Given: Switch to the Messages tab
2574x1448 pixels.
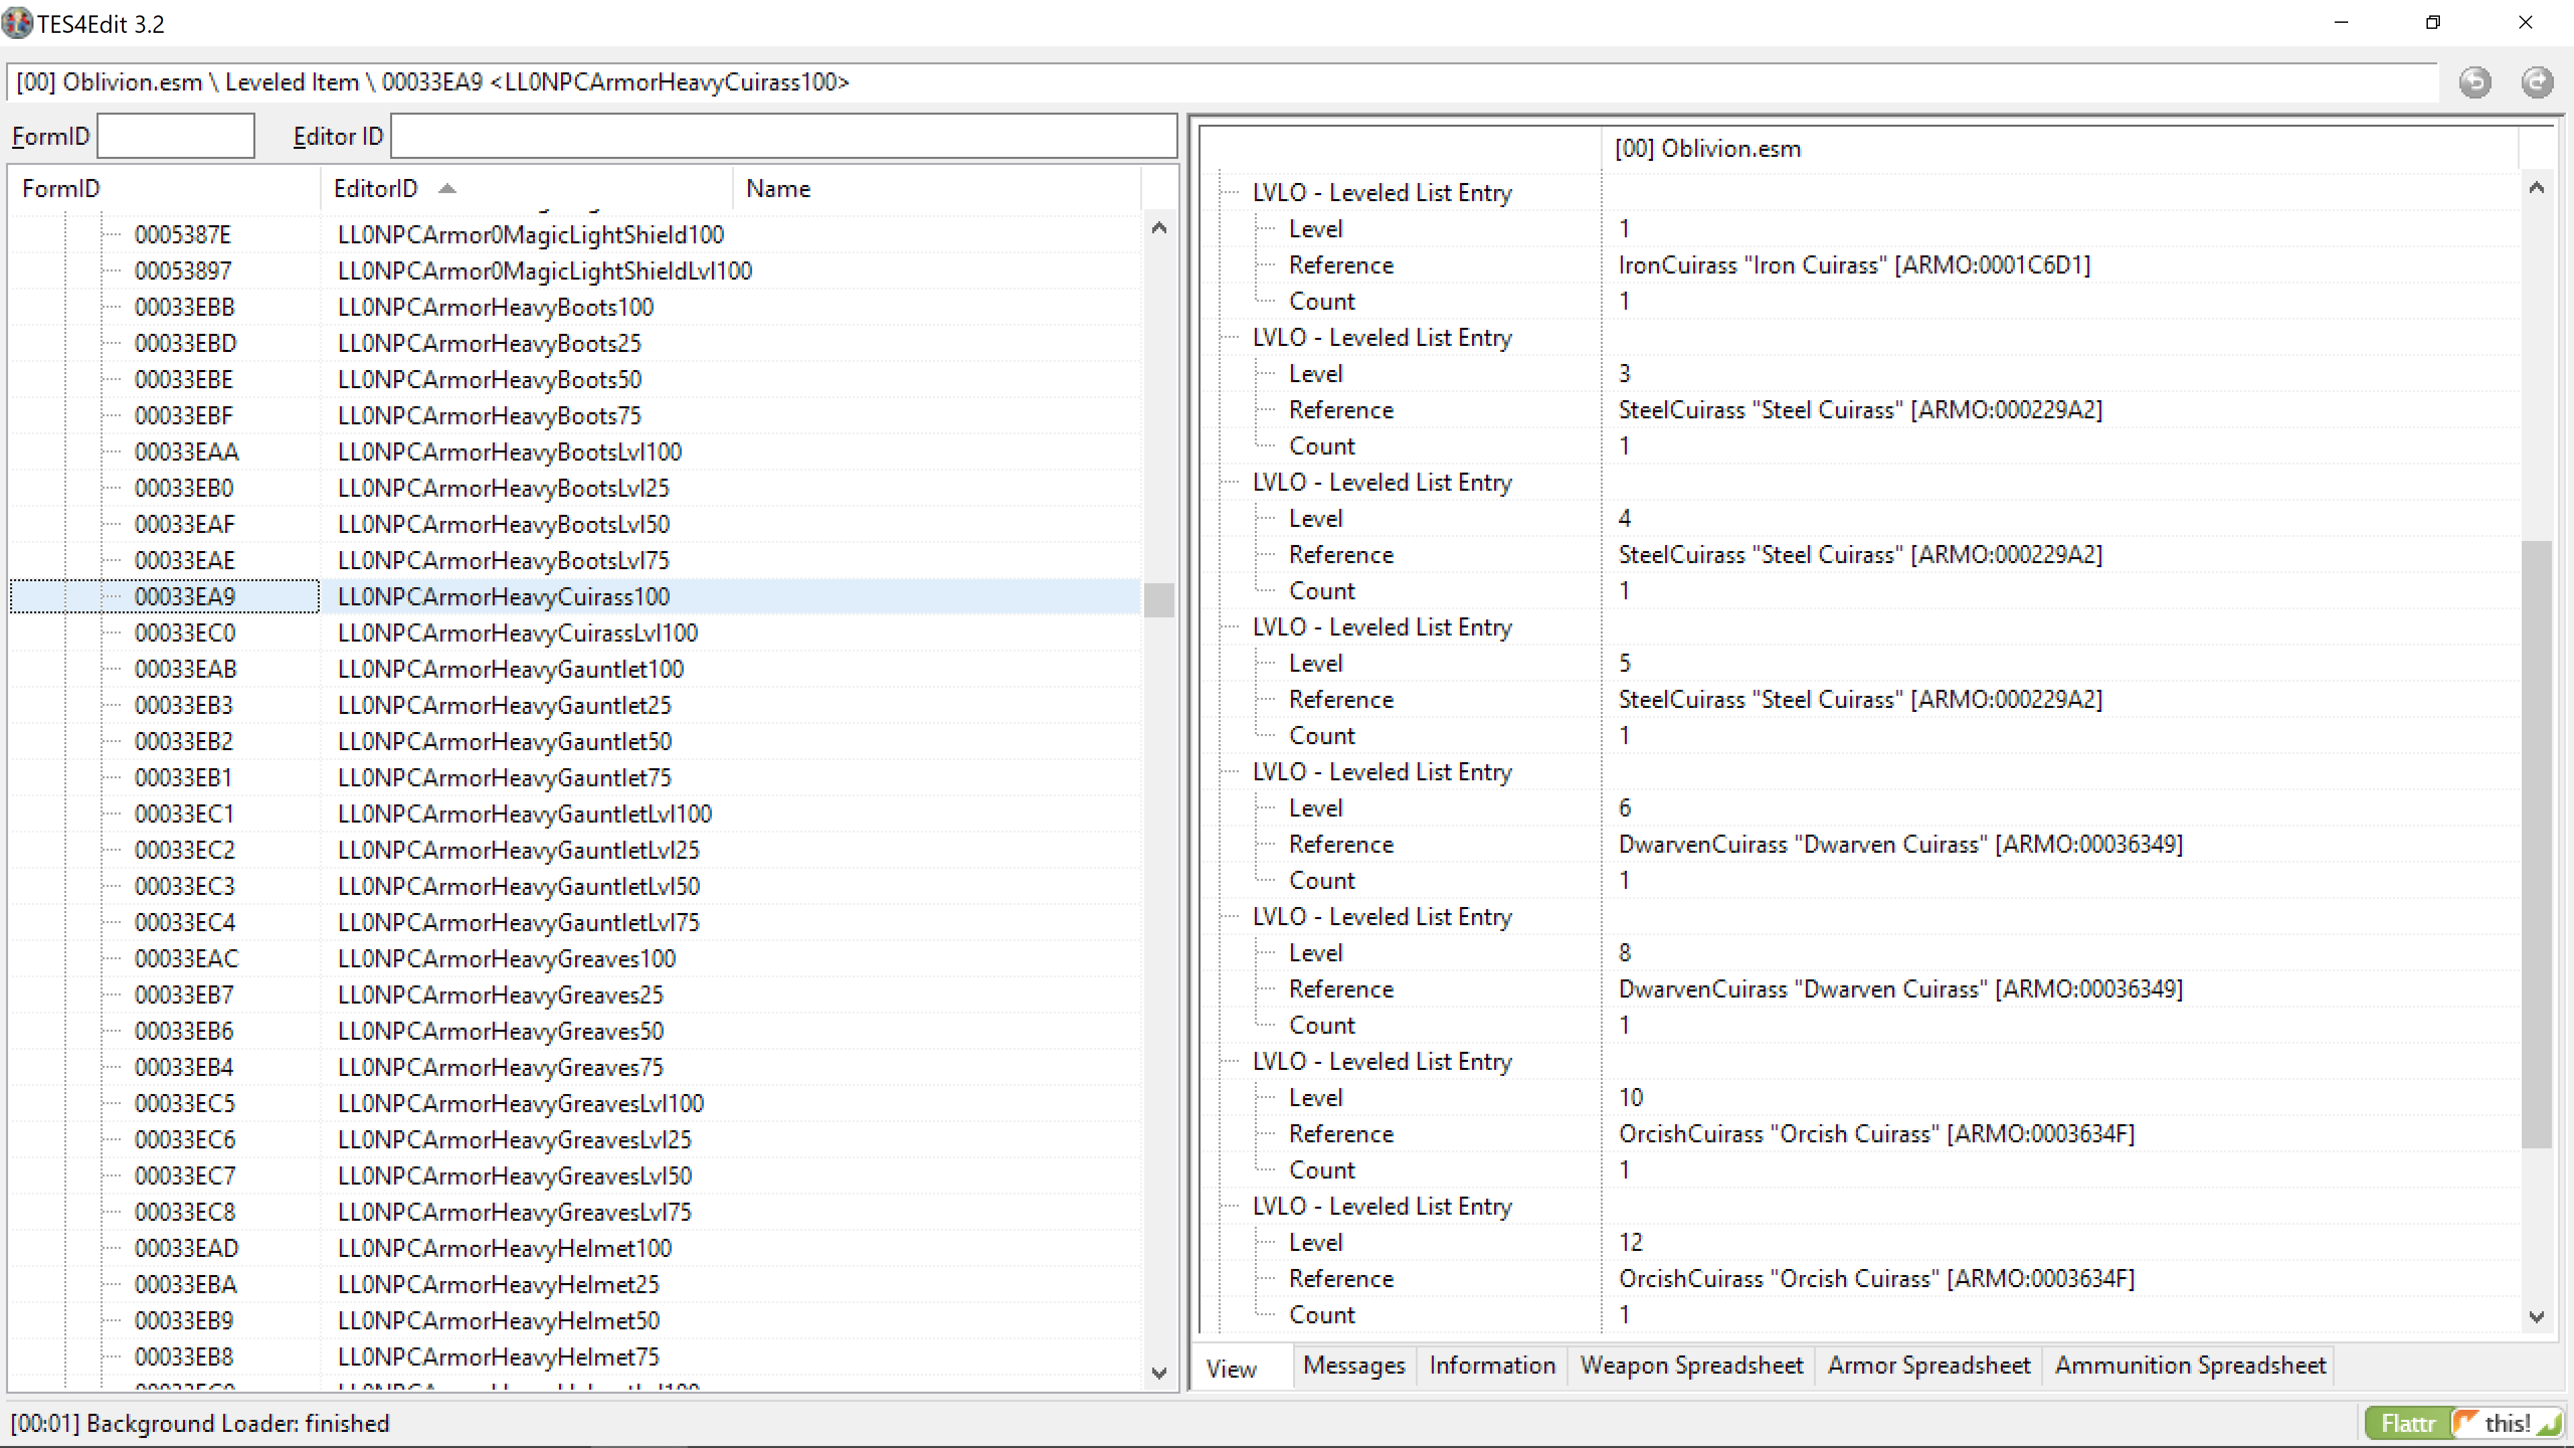Looking at the screenshot, I should (x=1353, y=1365).
